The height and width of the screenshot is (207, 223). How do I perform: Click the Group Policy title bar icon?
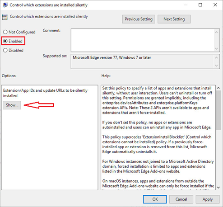(5, 5)
